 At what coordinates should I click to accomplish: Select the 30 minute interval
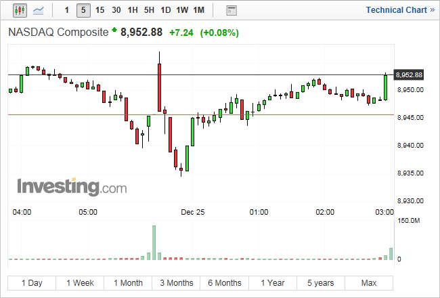(x=116, y=10)
